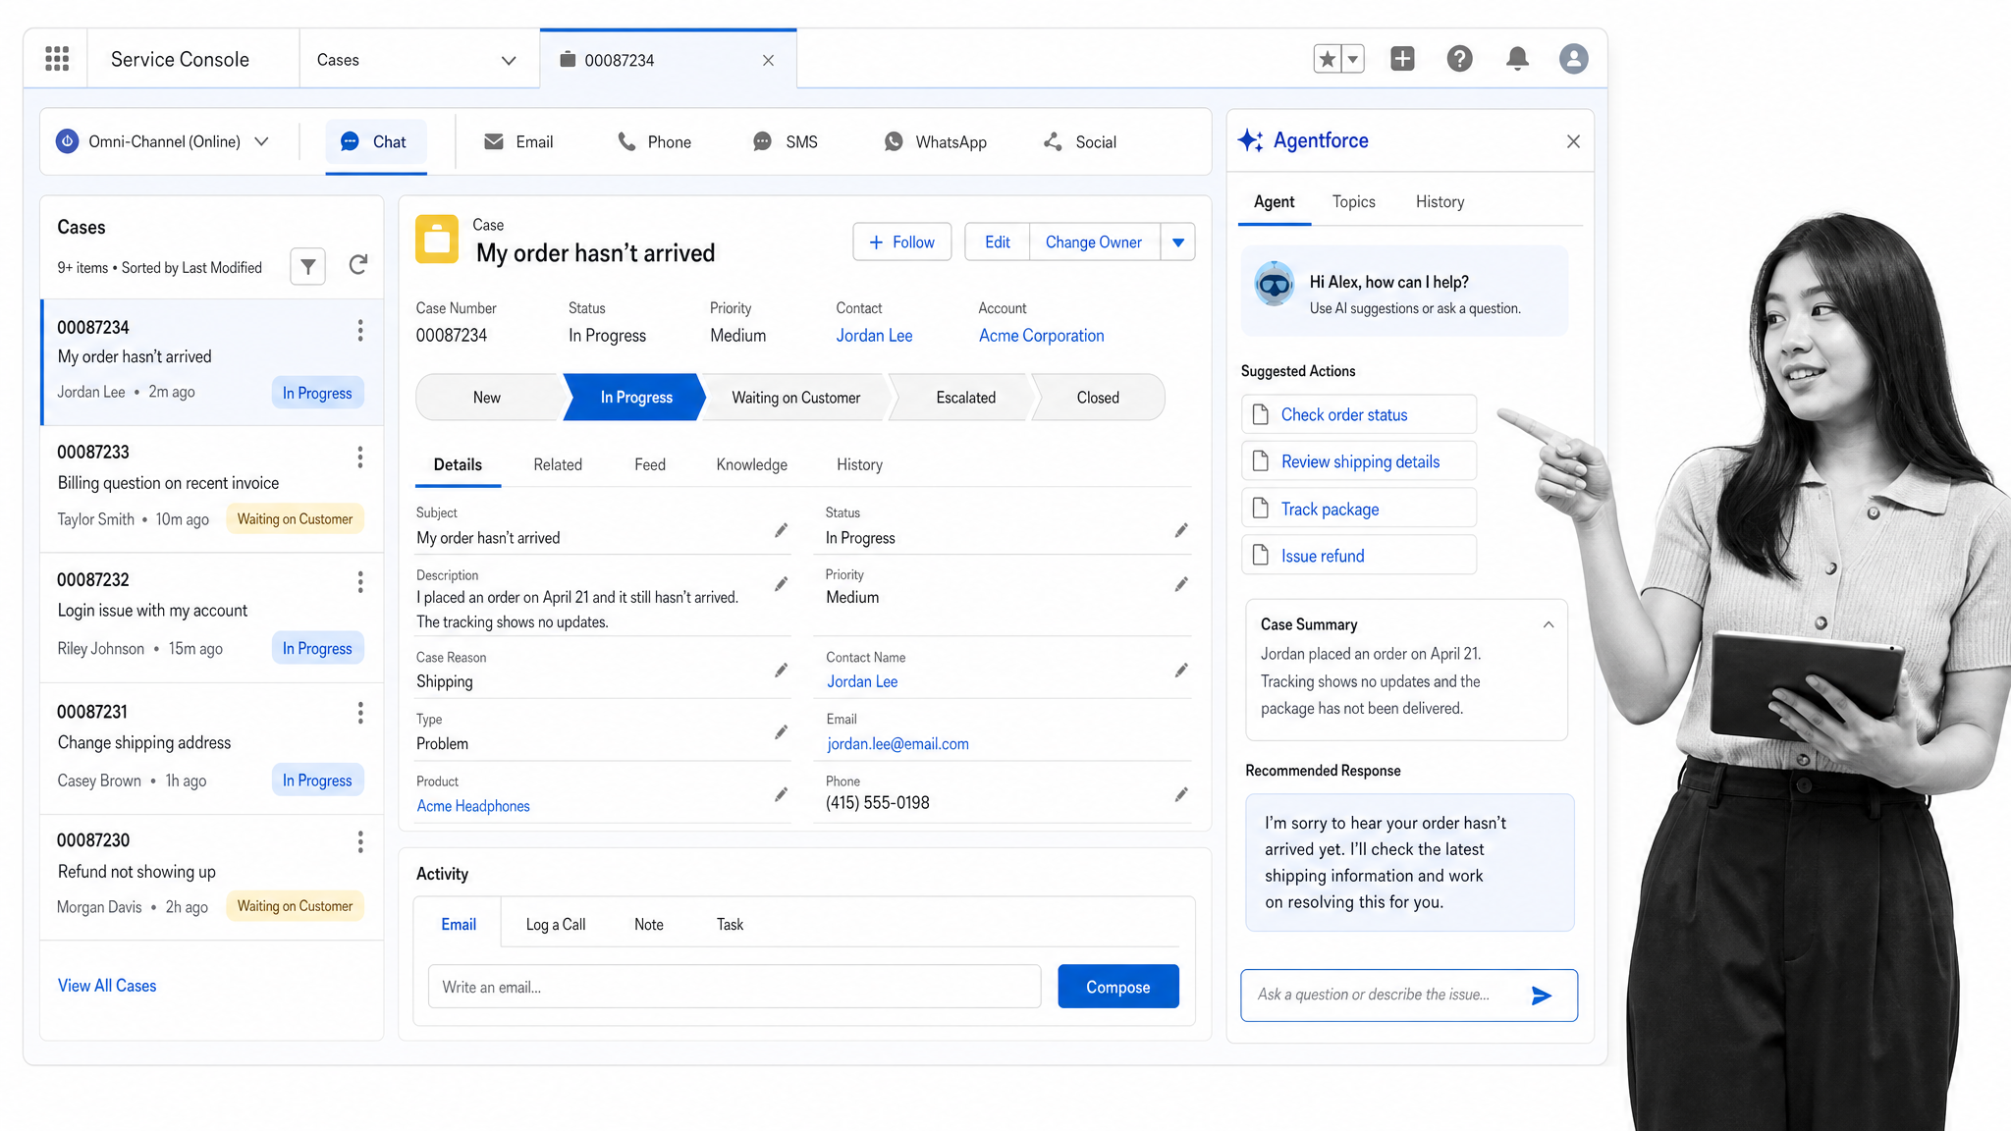Screen dimensions: 2011x1131
Task: Click the Change Owner button
Action: click(x=1094, y=242)
